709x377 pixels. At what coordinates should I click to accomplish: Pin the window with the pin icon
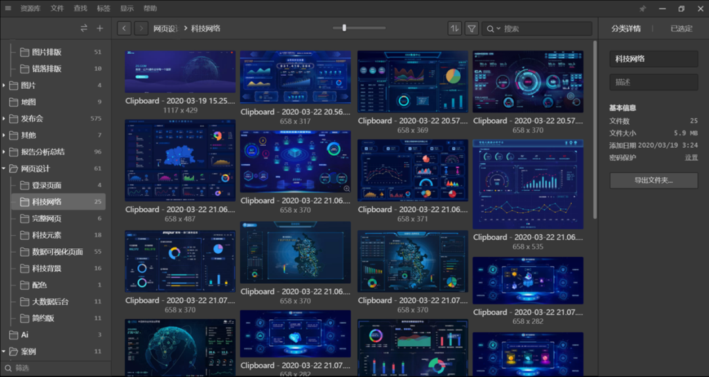pos(643,9)
